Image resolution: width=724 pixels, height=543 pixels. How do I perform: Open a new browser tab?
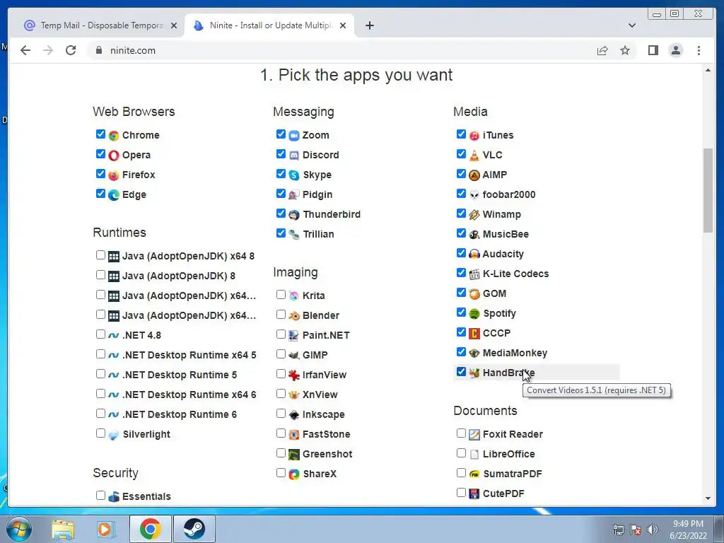(369, 25)
